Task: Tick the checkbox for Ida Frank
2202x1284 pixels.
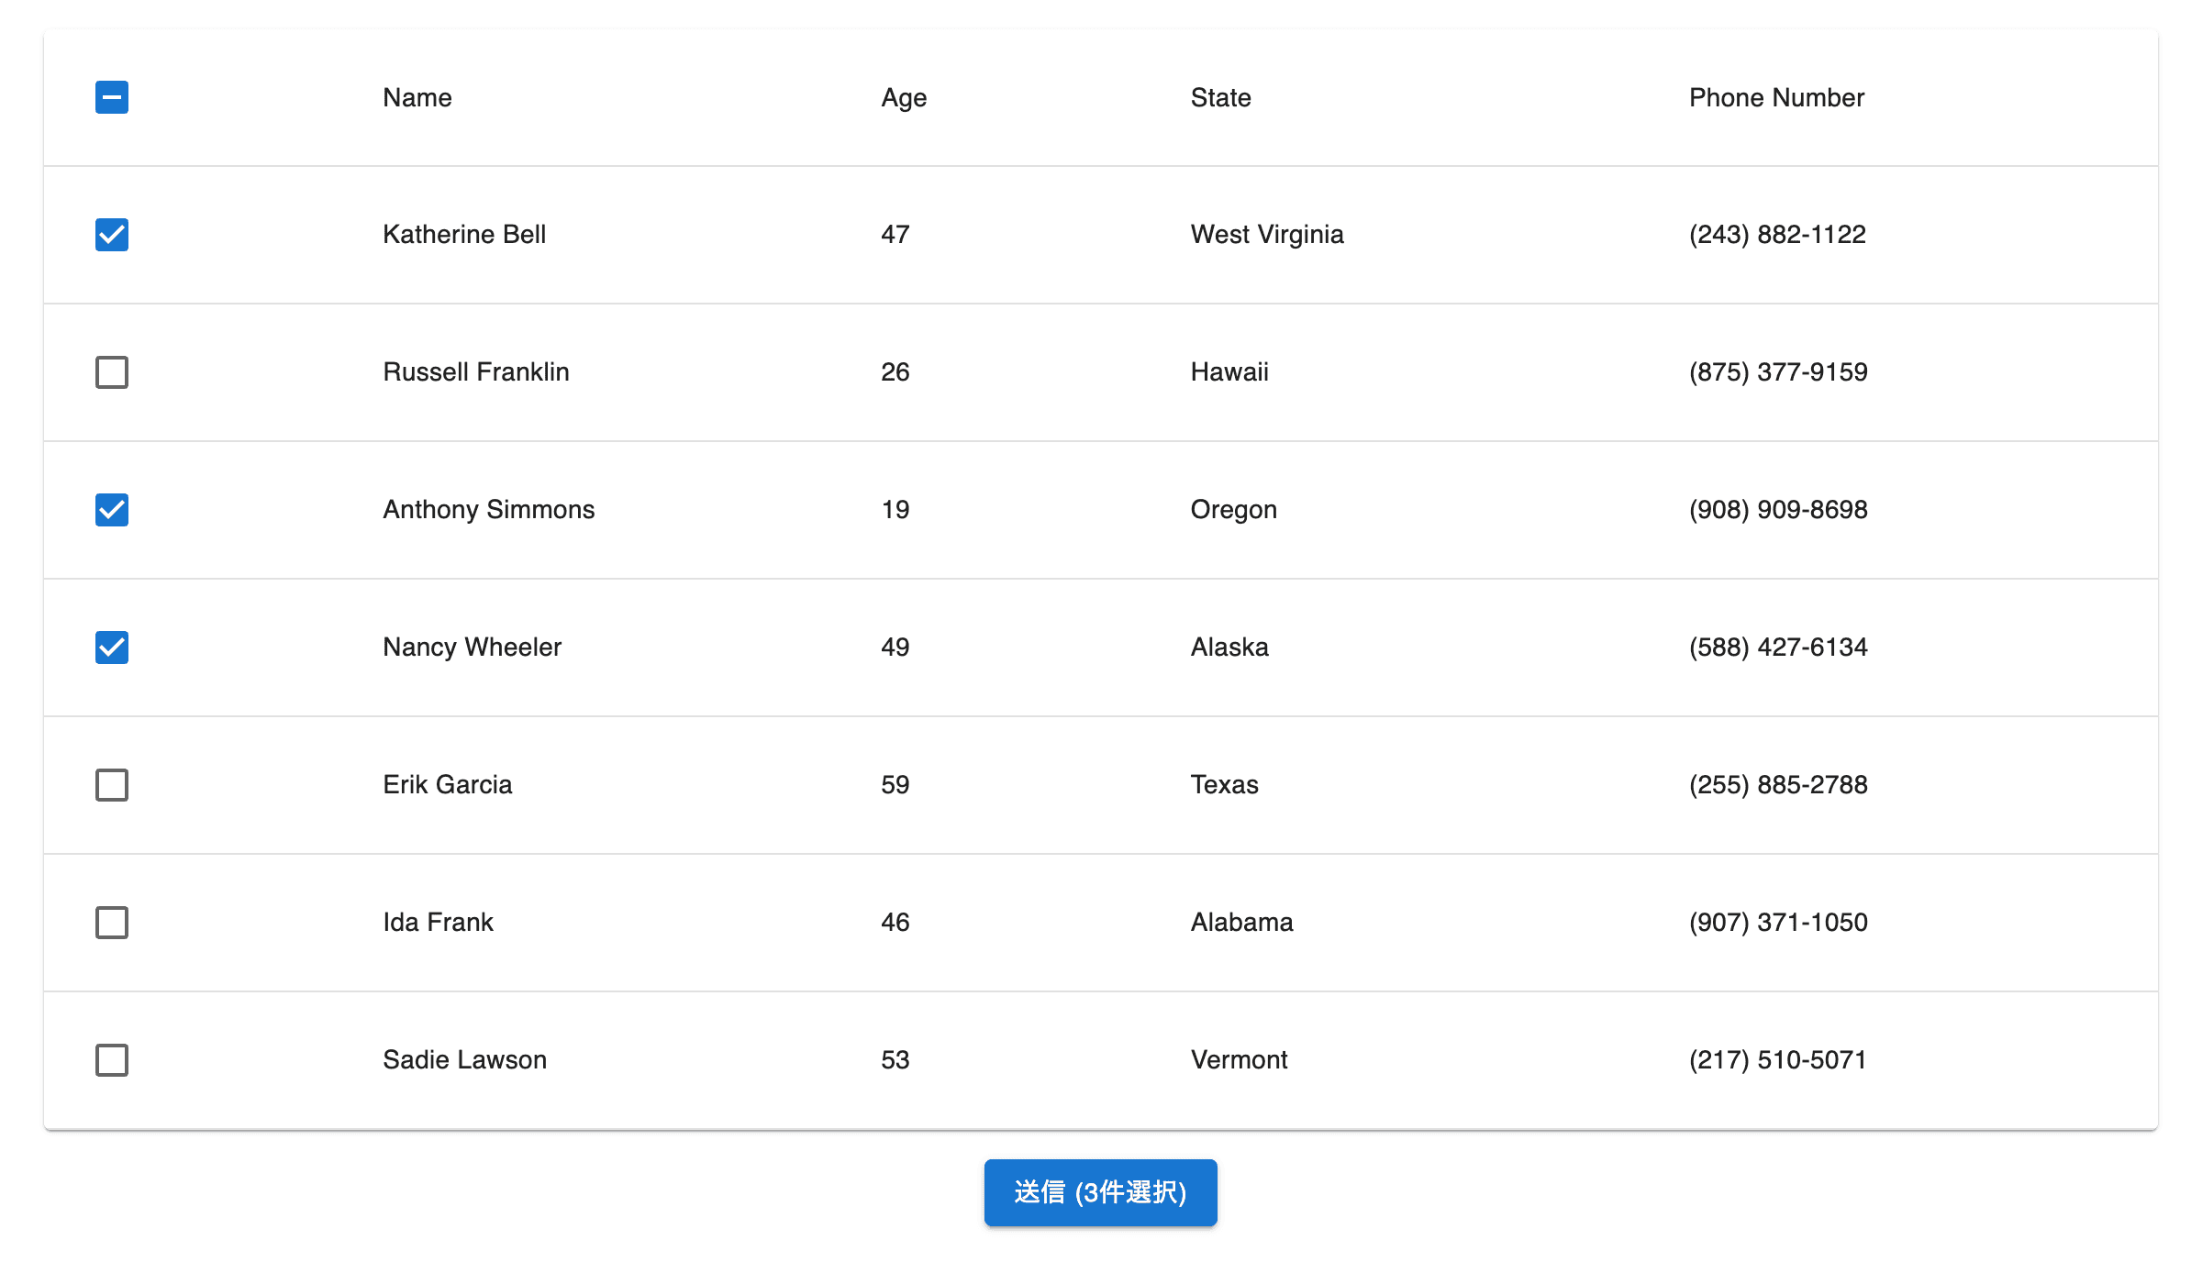Action: point(112,923)
